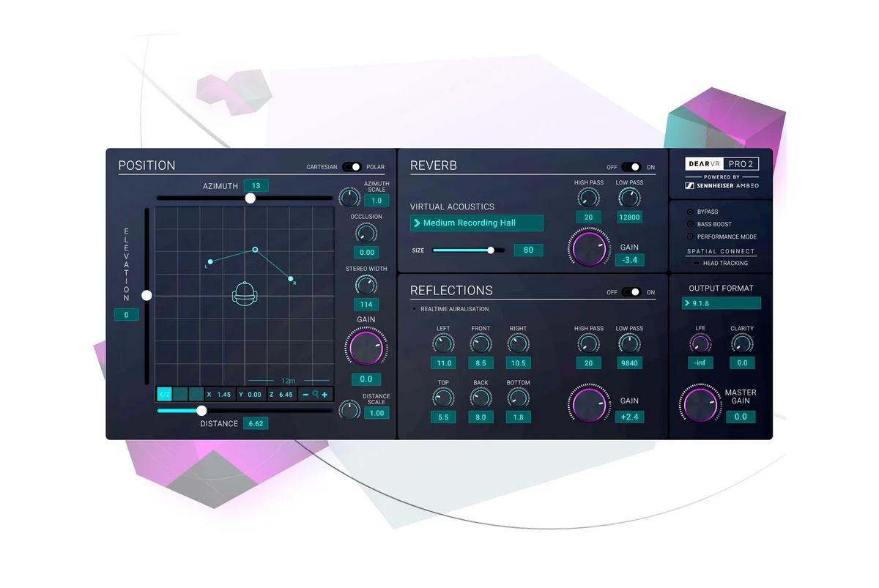This screenshot has width=879, height=588.
Task: Click the Sennheiser AMBEO logo
Action: tap(722, 185)
